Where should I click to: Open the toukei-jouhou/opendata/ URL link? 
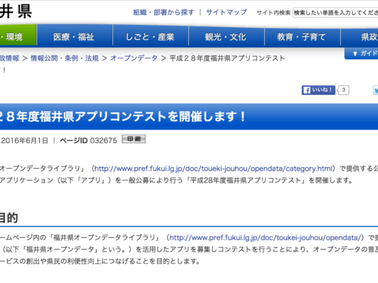coord(265,238)
